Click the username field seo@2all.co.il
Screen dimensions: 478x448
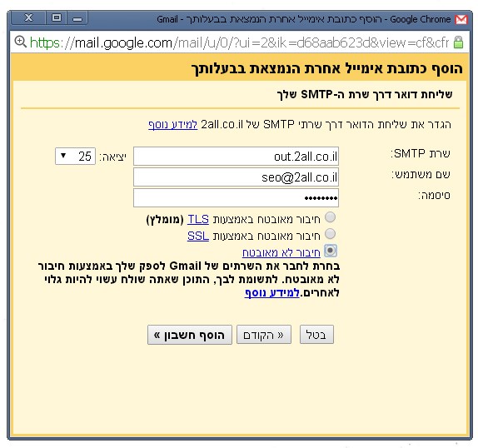236,177
